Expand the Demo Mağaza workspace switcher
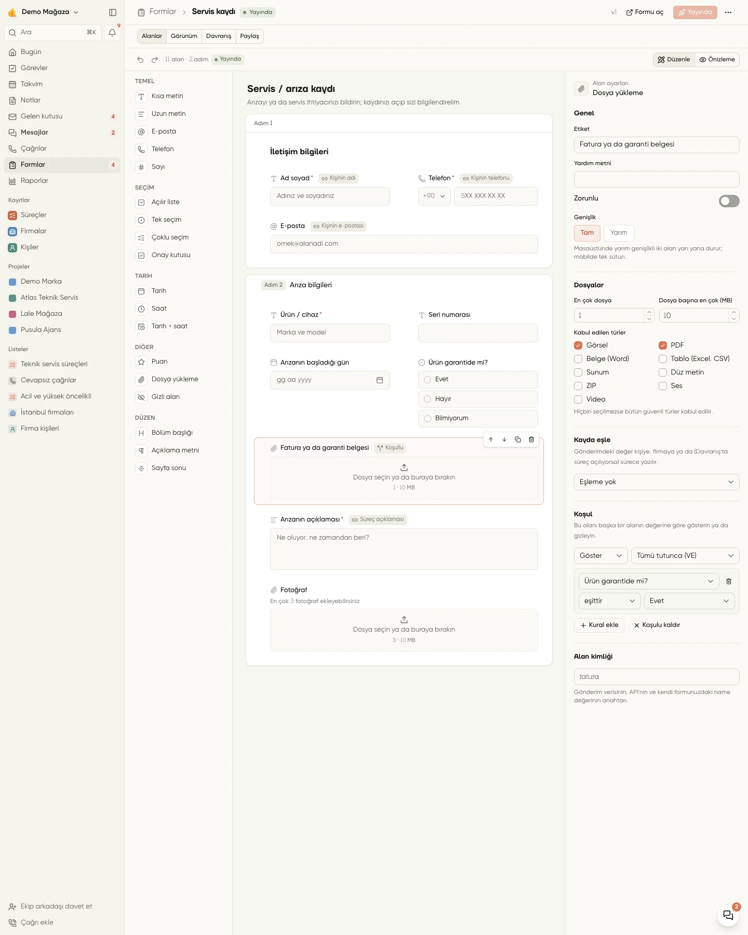This screenshot has width=748, height=935. (x=50, y=12)
